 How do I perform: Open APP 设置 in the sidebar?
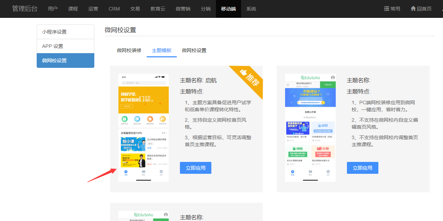65,46
